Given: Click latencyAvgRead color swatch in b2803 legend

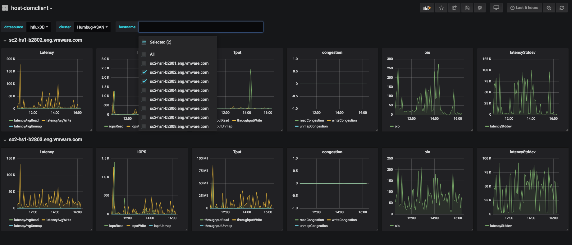Looking at the screenshot, I should click(11, 220).
